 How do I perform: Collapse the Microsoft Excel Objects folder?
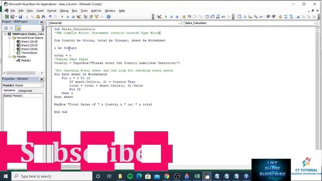pyautogui.click(x=10, y=38)
